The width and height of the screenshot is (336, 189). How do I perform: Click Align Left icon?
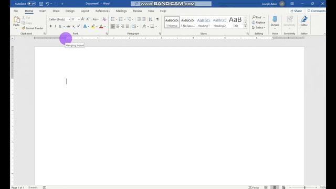tap(113, 26)
